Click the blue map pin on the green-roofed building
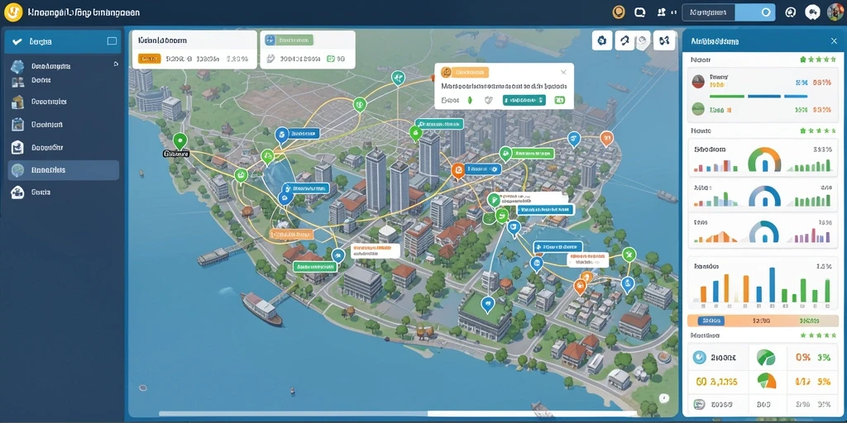 point(488,305)
